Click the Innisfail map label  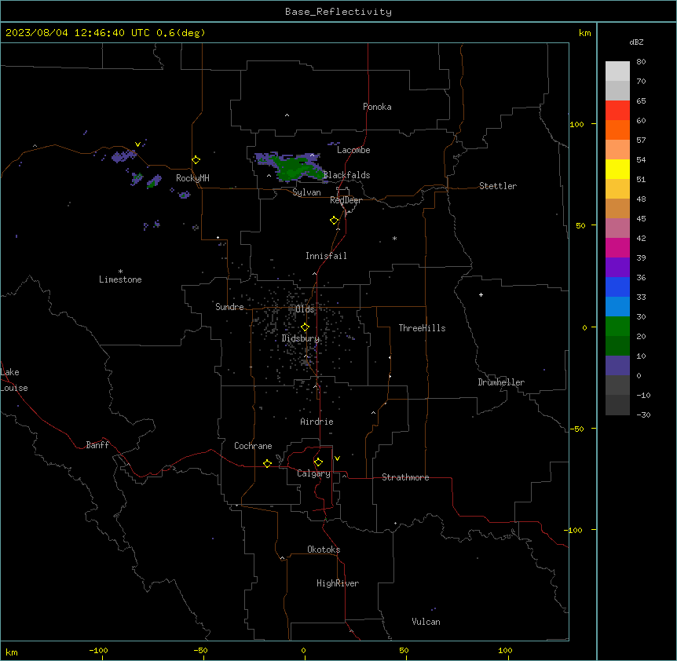[x=326, y=256]
